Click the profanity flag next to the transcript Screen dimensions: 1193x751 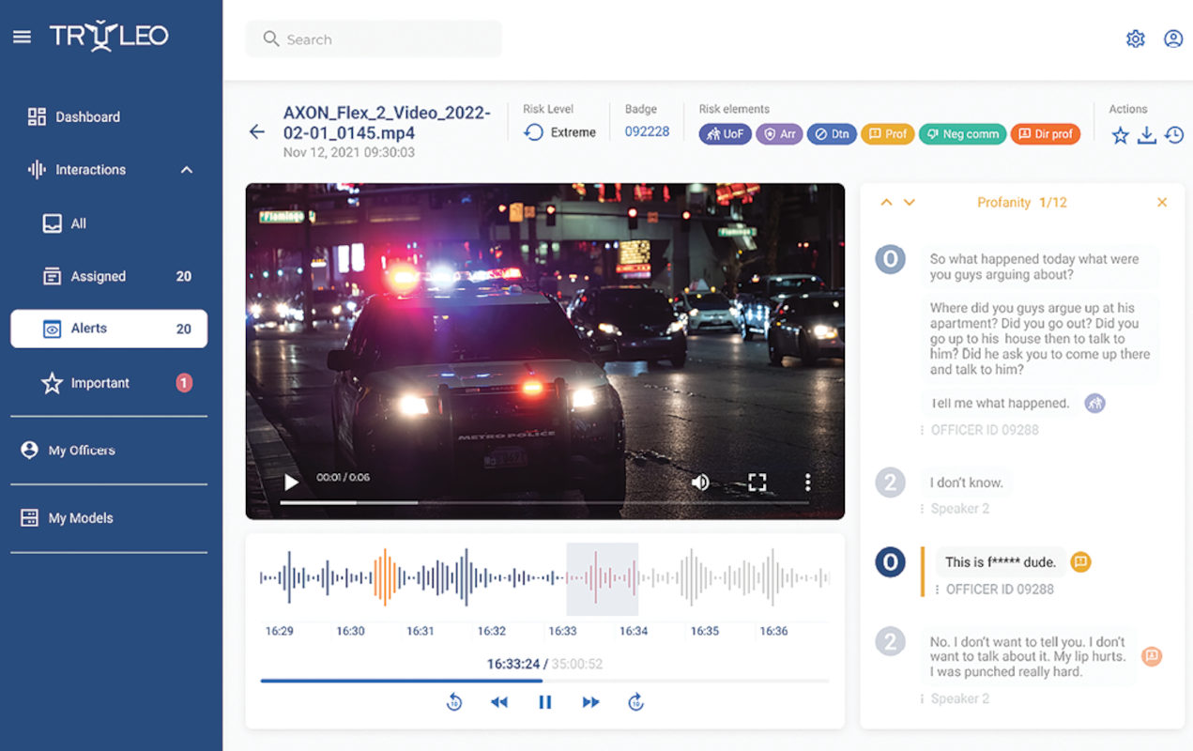click(x=1081, y=561)
